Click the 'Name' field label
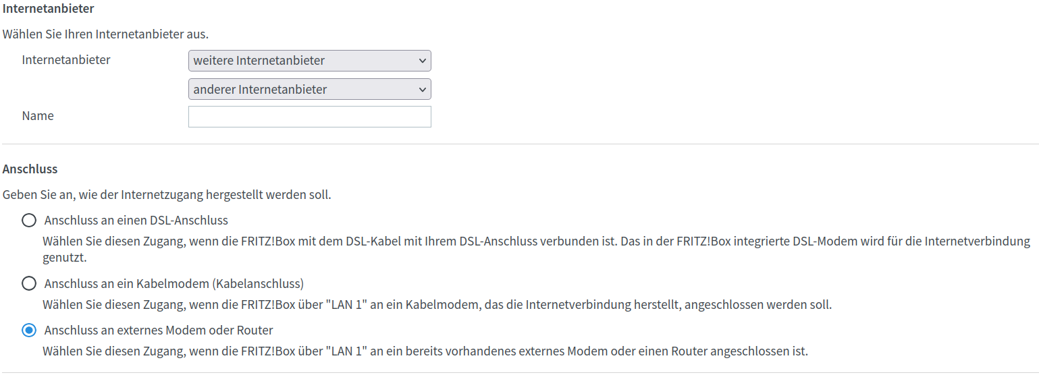1039x375 pixels. pyautogui.click(x=38, y=116)
